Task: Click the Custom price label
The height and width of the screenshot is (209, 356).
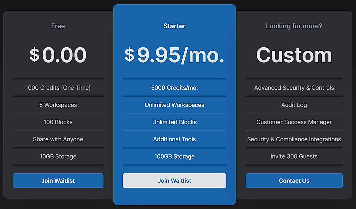Action: click(x=294, y=55)
